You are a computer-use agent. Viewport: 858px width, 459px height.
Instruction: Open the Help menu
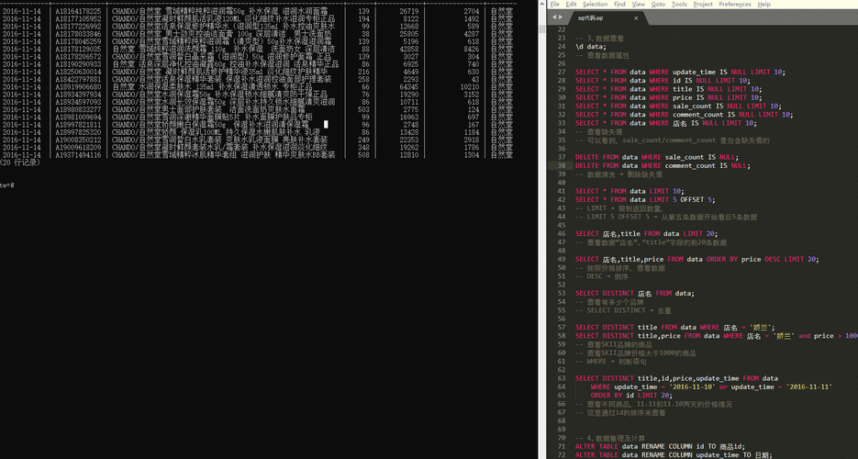[x=763, y=5]
